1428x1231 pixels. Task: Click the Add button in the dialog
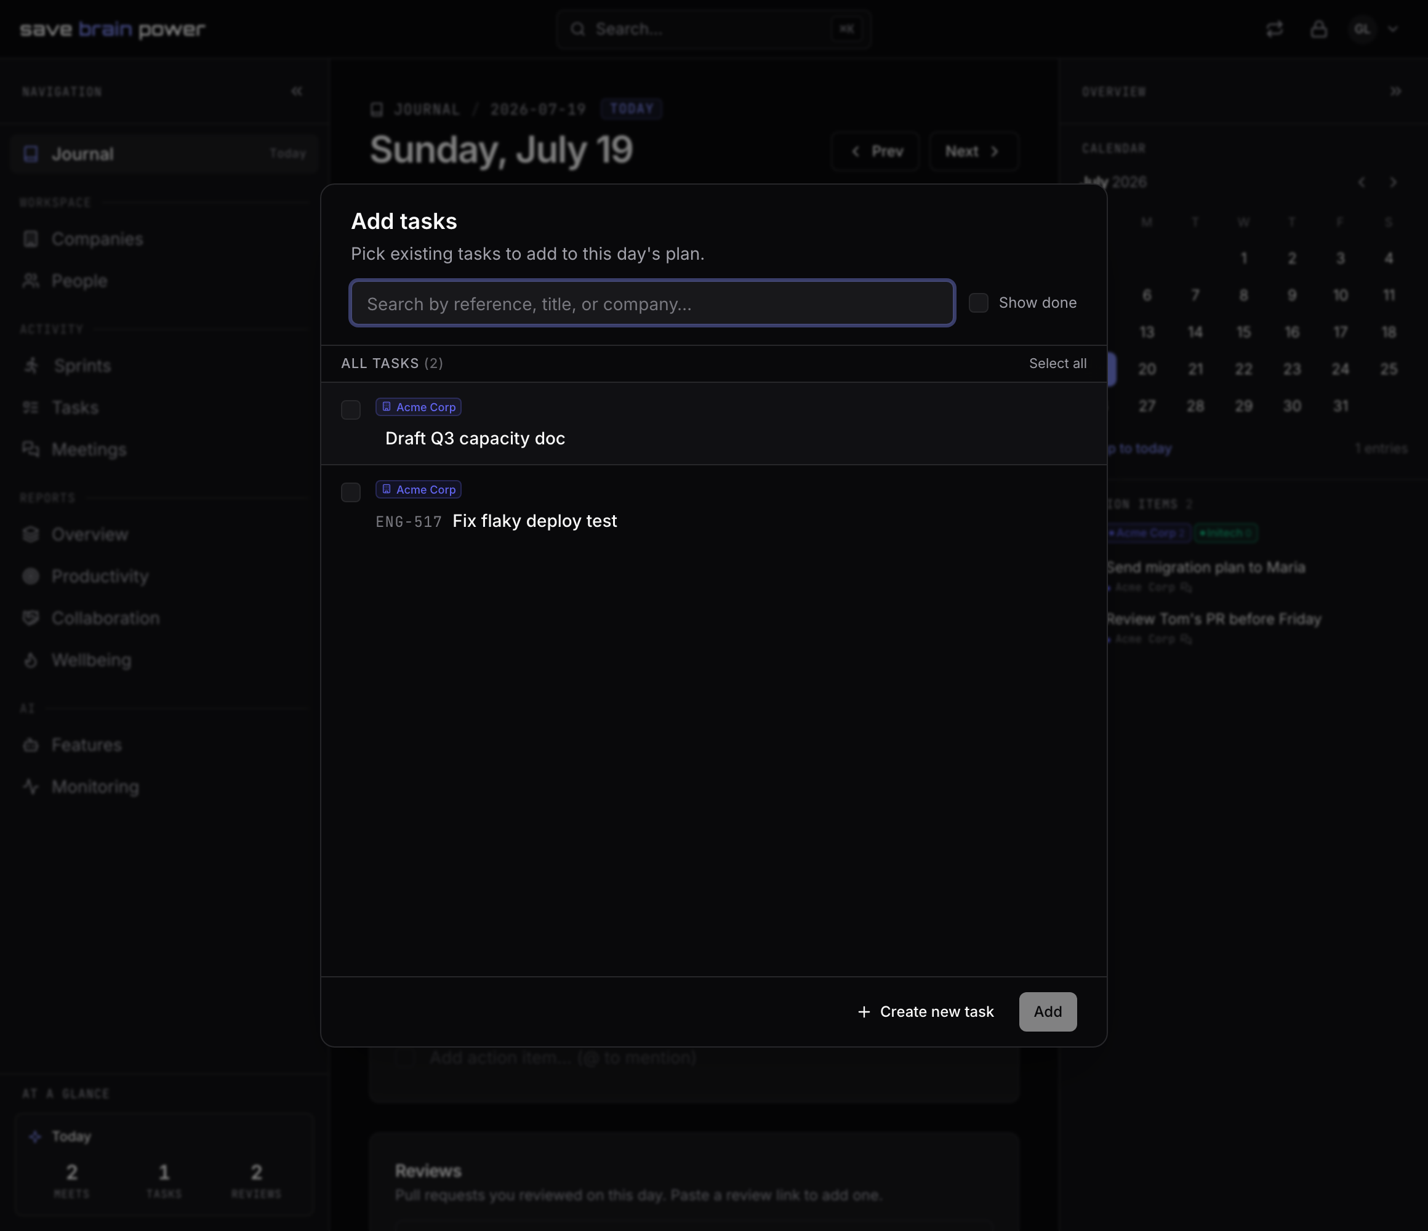(1048, 1012)
